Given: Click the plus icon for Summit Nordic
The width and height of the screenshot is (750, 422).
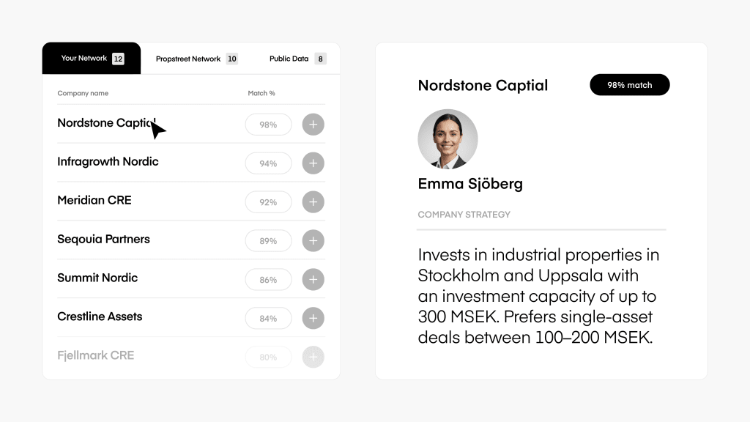Looking at the screenshot, I should coord(313,280).
